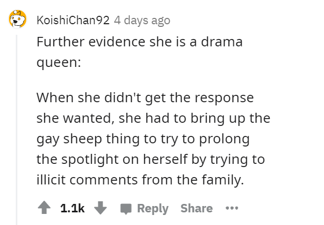Click the word 'drama' in first line

point(222,42)
